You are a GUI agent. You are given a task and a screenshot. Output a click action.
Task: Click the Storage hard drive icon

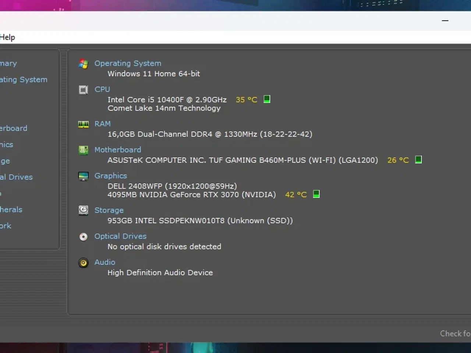[x=83, y=210]
